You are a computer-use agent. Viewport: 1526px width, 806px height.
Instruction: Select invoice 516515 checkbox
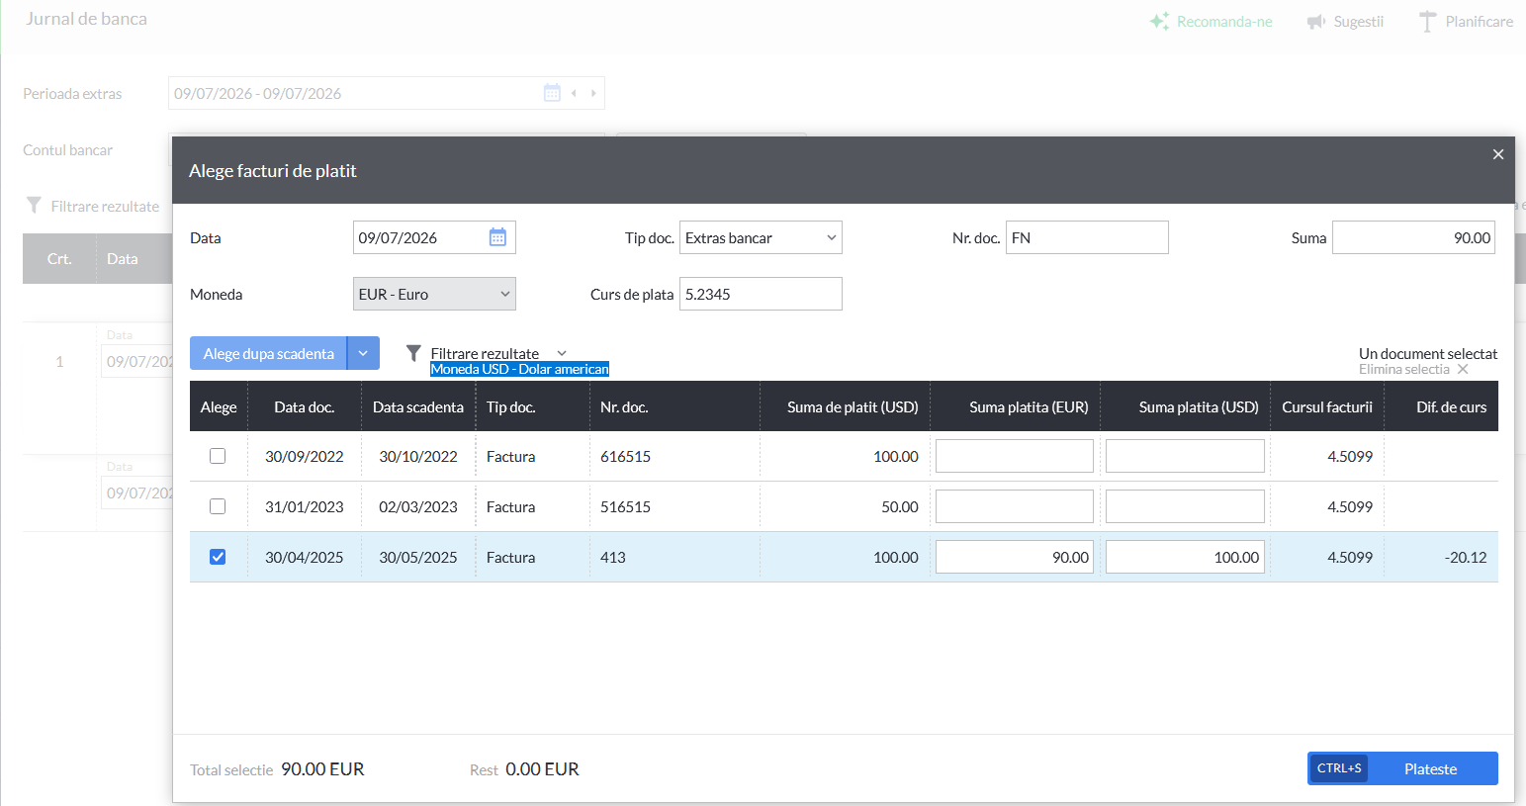pyautogui.click(x=218, y=506)
